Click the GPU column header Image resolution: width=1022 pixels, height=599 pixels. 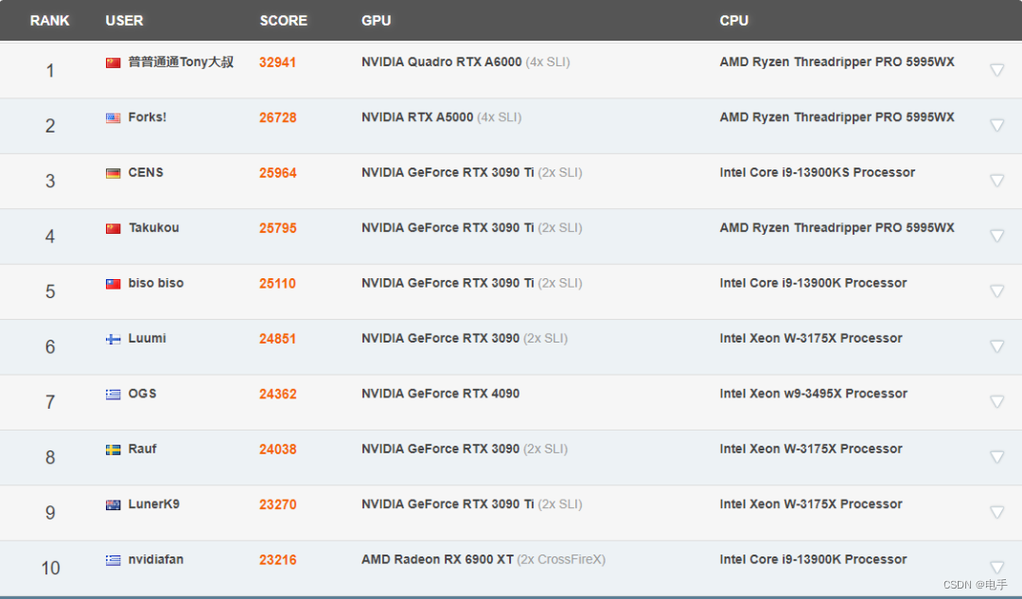[x=376, y=21]
